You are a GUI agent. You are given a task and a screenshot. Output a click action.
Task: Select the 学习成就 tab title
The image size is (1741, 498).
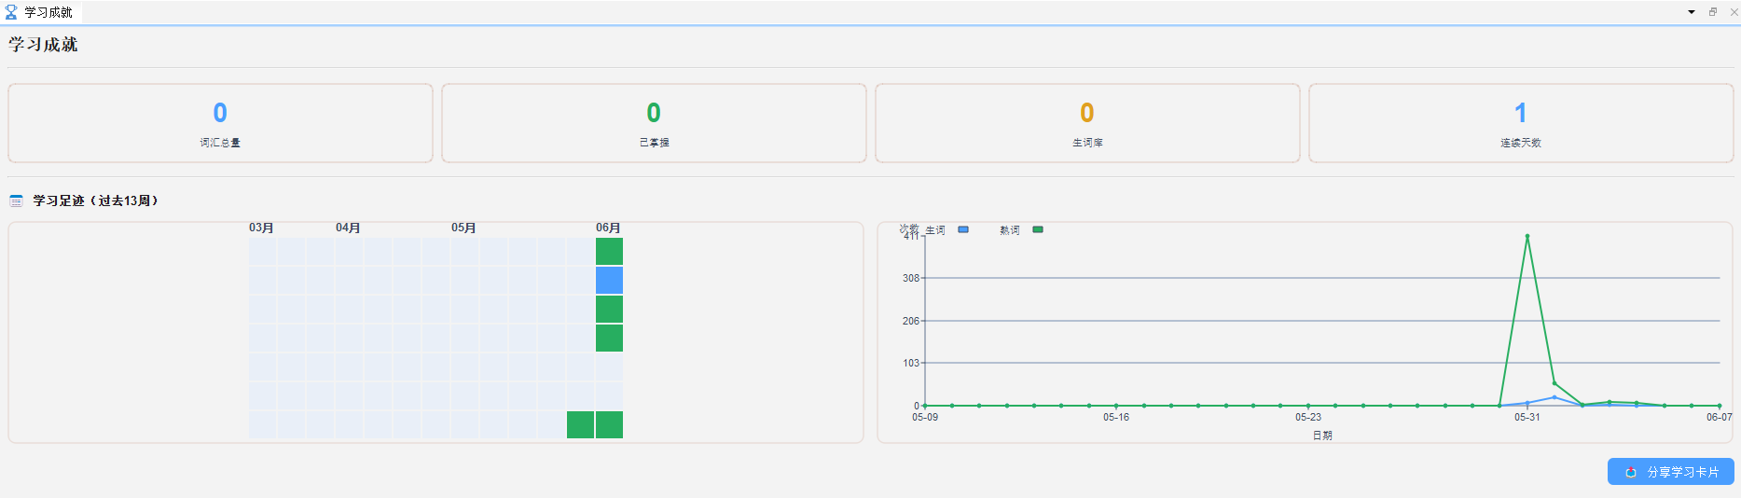pos(48,12)
